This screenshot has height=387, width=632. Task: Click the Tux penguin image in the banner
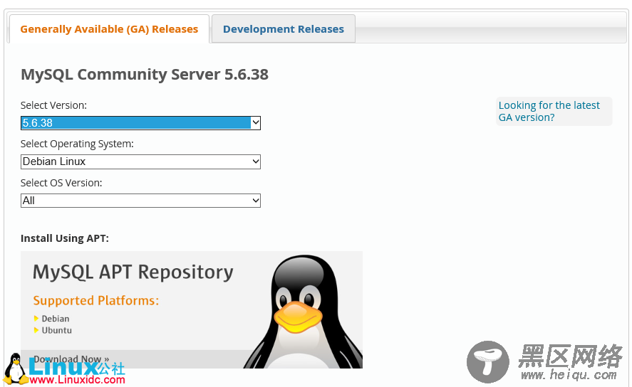(303, 312)
